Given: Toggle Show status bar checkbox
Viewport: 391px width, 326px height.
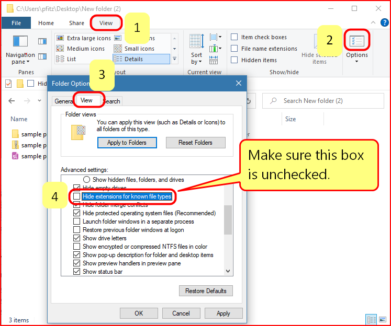Looking at the screenshot, I should (76, 272).
